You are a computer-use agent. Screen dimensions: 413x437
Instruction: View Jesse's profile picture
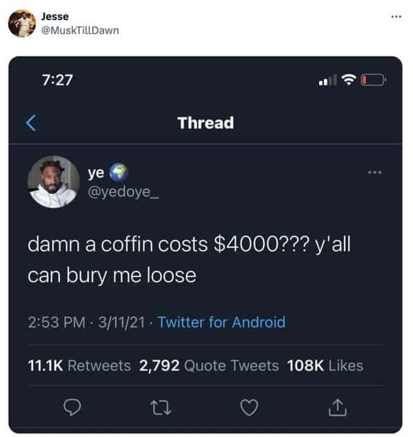22,23
